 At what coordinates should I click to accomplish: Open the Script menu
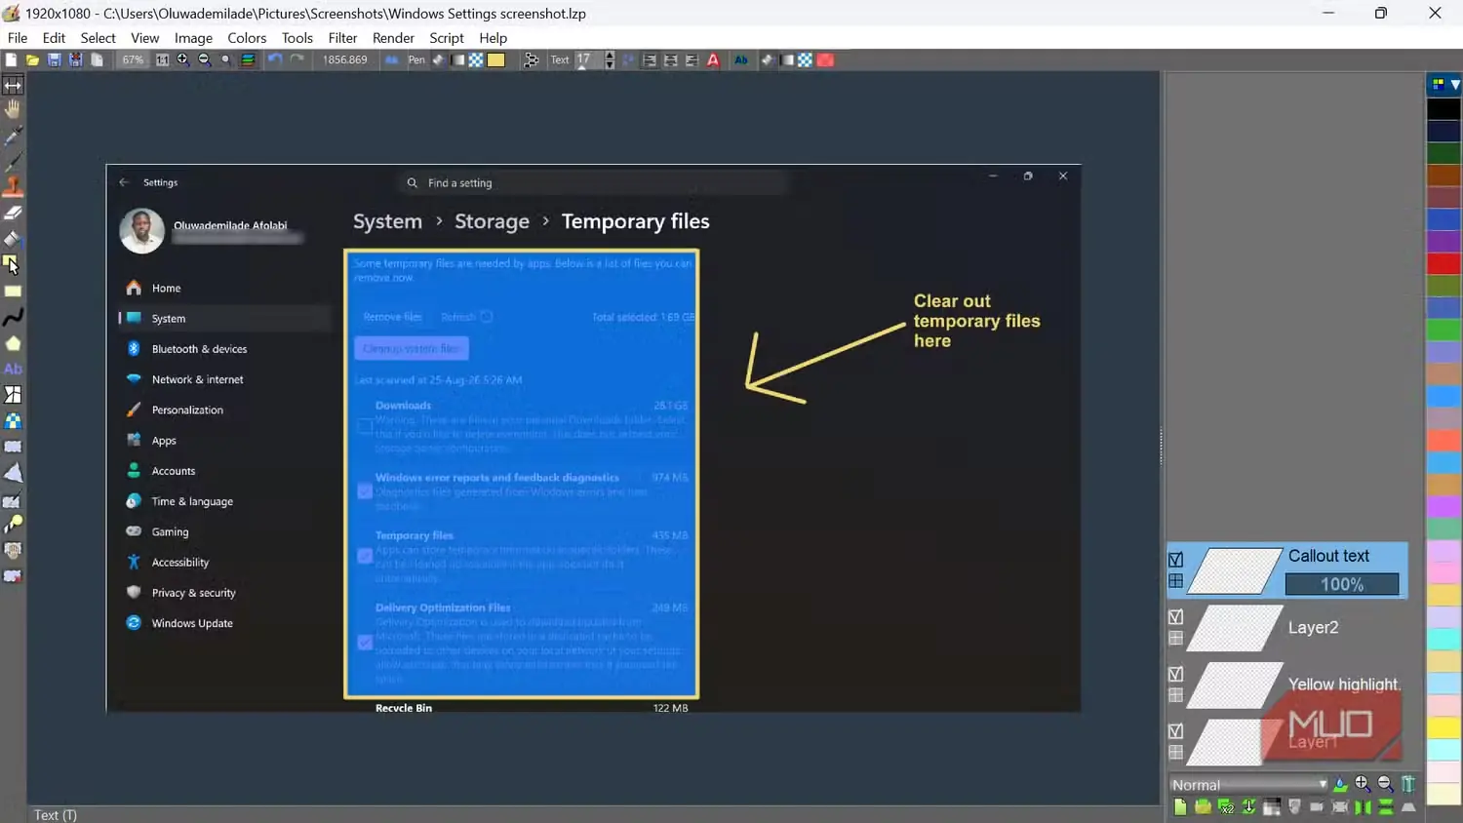tap(447, 38)
